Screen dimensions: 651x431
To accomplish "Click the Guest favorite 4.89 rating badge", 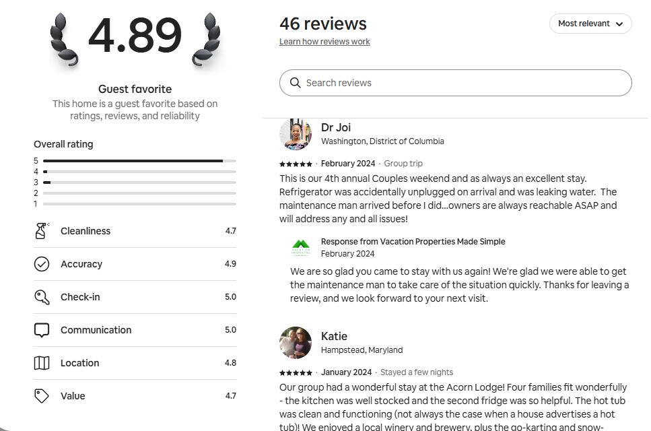I will tap(135, 36).
